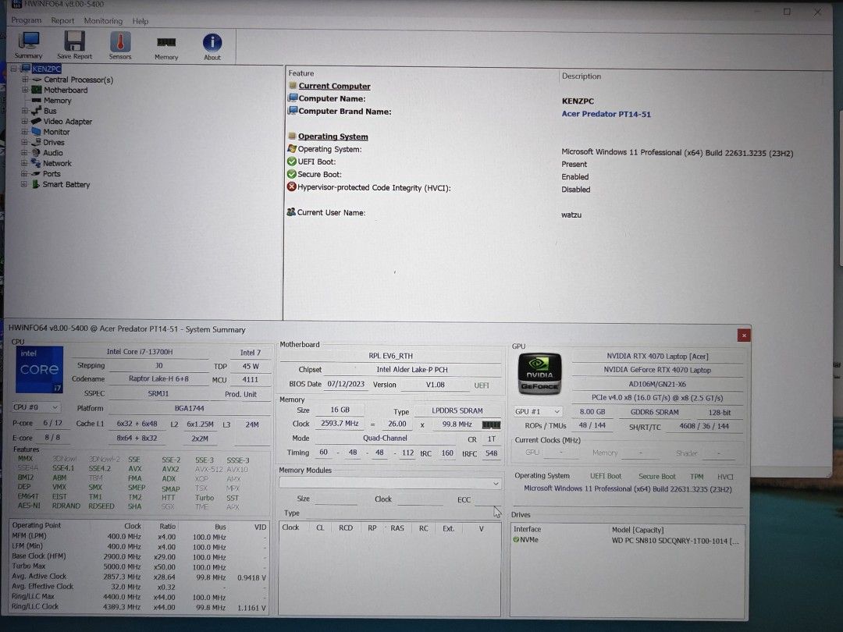
Task: Expand the Central Processor(s) node
Action: point(25,80)
